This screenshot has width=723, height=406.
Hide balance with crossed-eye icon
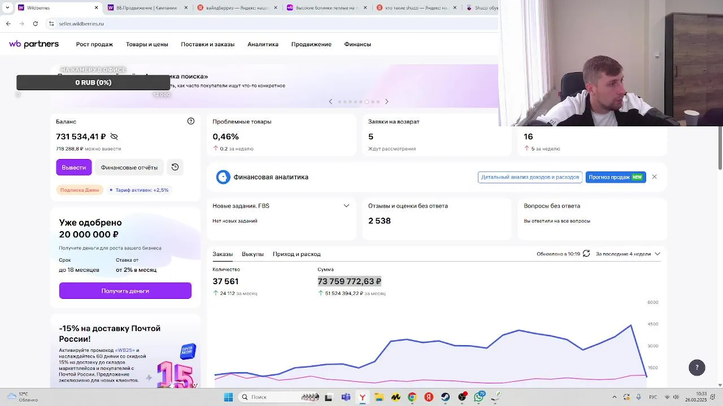coord(114,136)
